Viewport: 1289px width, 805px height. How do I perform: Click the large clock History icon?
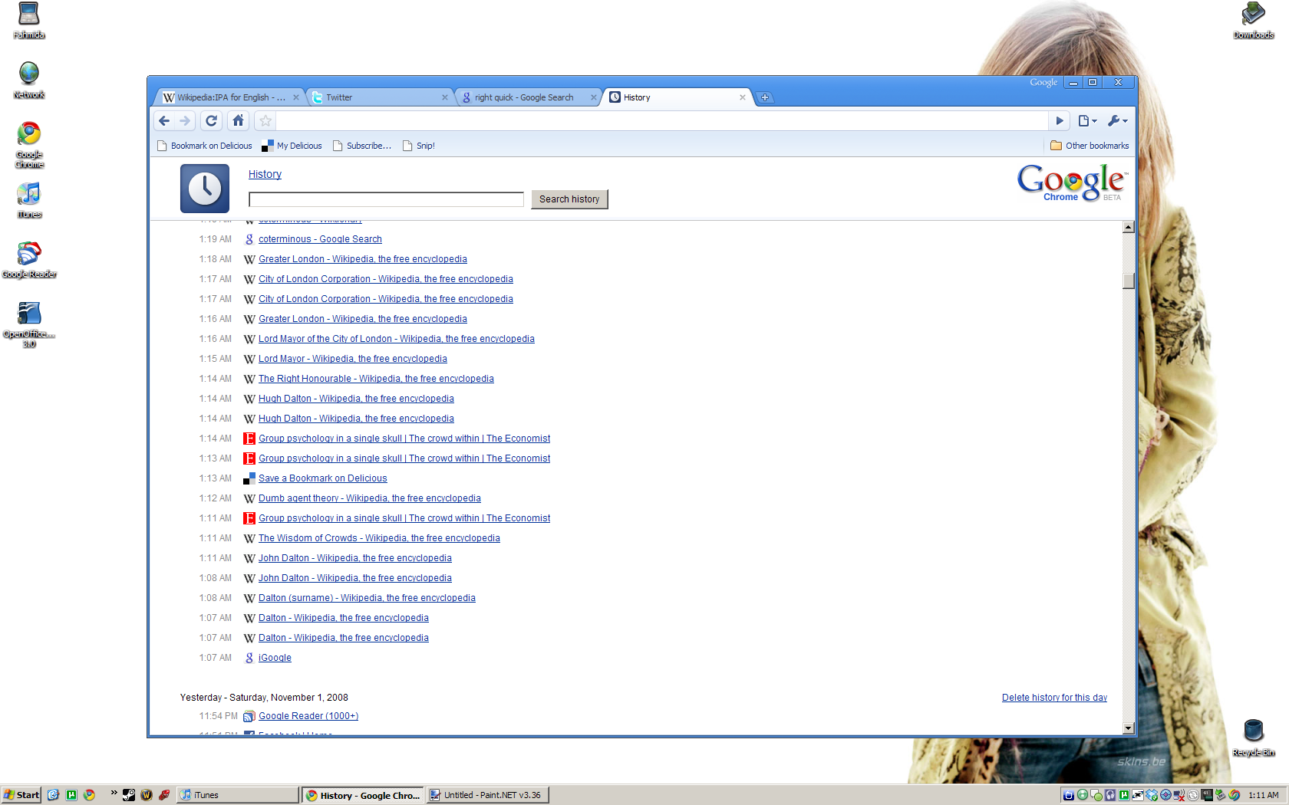coord(205,189)
